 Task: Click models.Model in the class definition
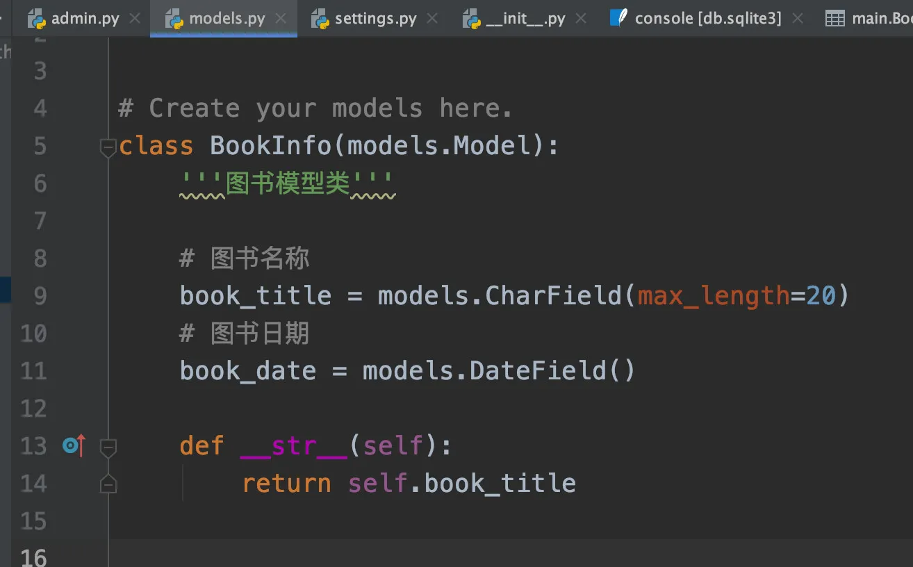pos(439,146)
